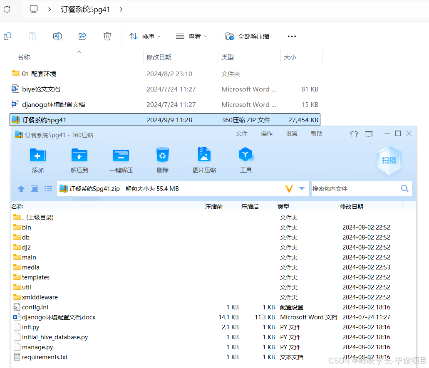
Task: Click the see more ellipsis button in Explorer
Action: tap(291, 36)
